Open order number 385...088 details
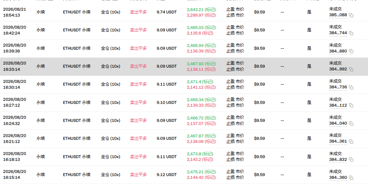The width and height of the screenshot is (368, 184). click(x=338, y=15)
